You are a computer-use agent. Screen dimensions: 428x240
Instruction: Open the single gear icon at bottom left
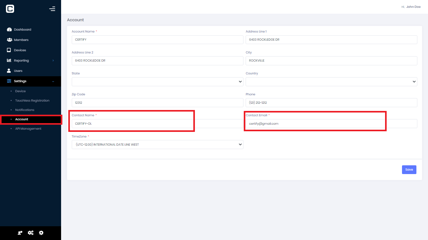[x=41, y=232]
